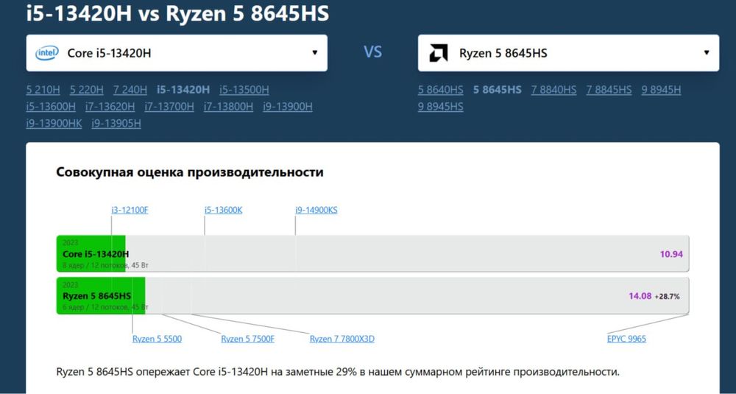
Task: Open the 7 8840HS link
Action: click(554, 90)
